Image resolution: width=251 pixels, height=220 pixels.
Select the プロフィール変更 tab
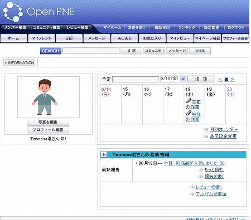pos(235,38)
